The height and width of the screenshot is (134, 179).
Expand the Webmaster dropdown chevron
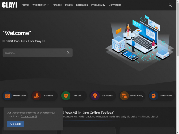48,5
